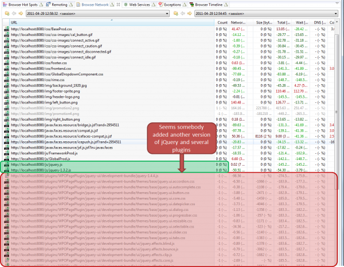Select the jquery-1.3.2.js URL row
This screenshot has height=267, width=344.
pyautogui.click(x=169, y=170)
